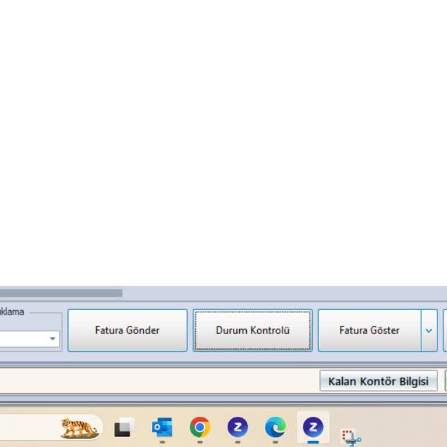Switch to the active Z app taskbar icon
Image resolution: width=447 pixels, height=447 pixels.
coord(313,427)
